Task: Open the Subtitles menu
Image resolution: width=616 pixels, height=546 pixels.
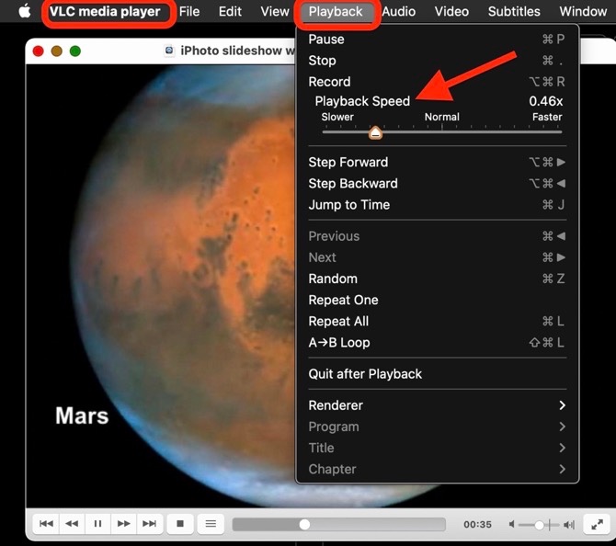Action: (514, 11)
